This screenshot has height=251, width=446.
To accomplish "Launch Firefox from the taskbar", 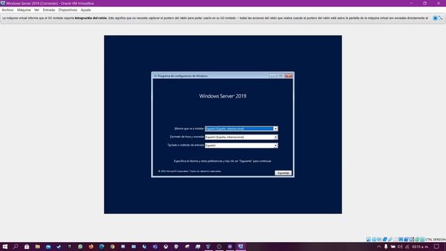I will point(91,246).
